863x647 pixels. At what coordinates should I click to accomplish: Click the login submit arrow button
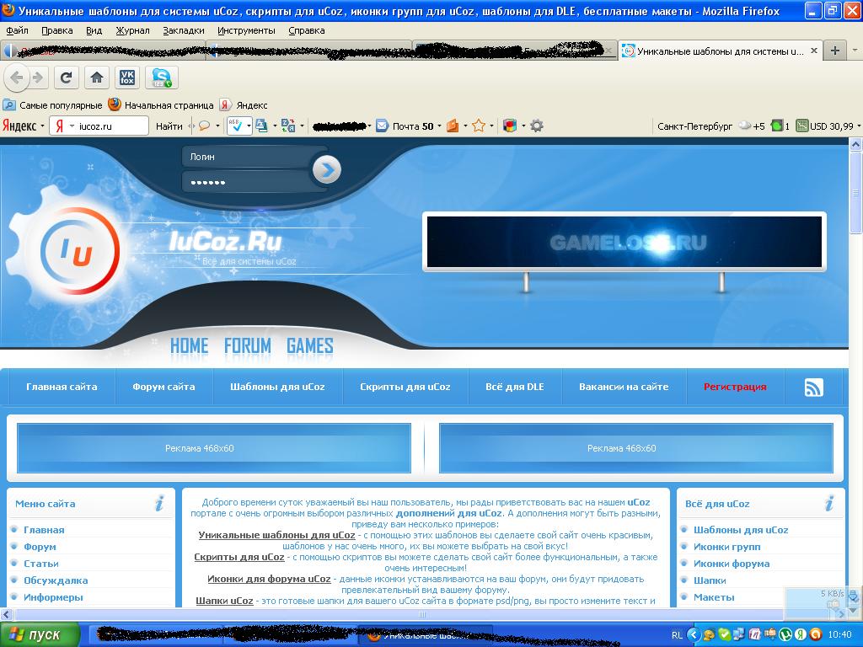[x=327, y=170]
